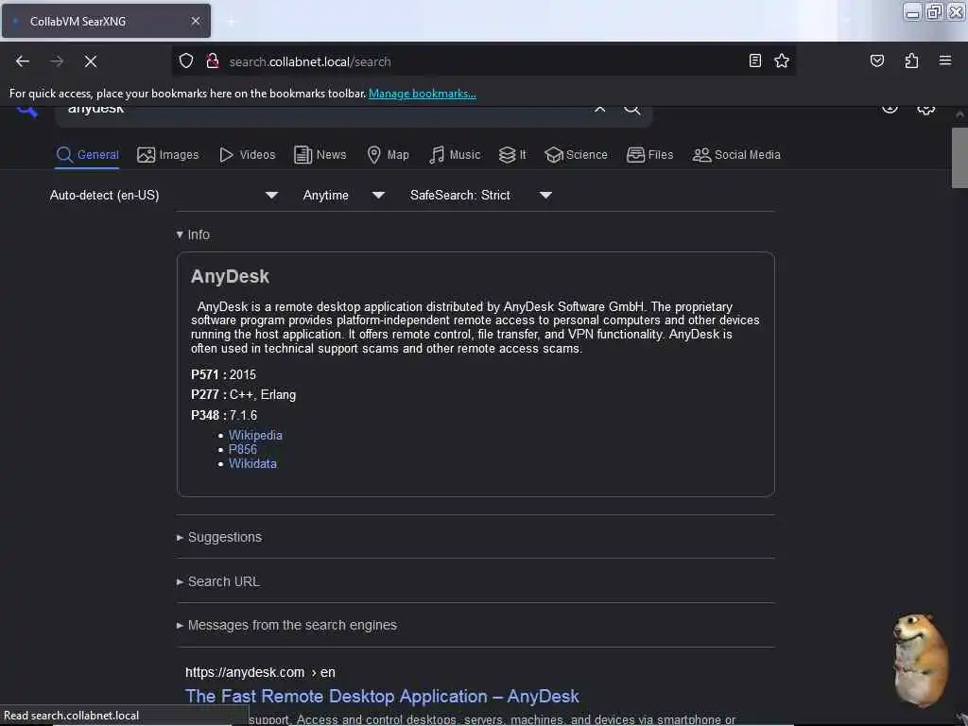
Task: Click the P277 : C++, Erlang line
Action: [x=243, y=395]
